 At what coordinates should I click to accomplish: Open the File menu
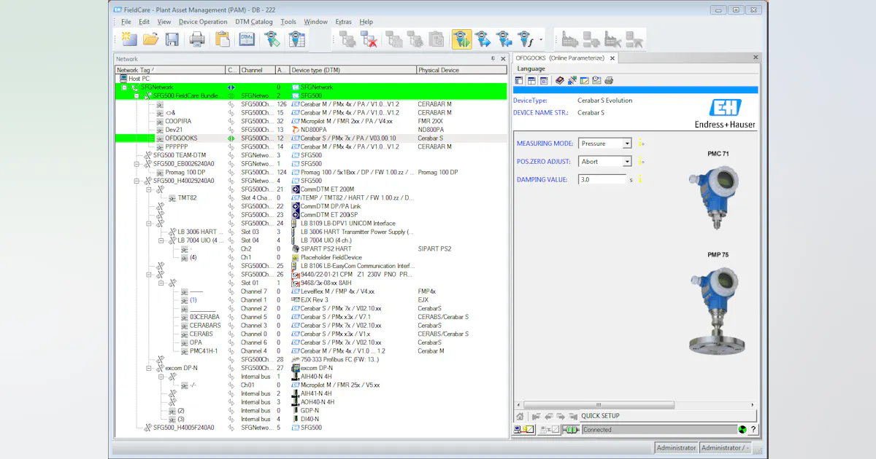[x=126, y=22]
